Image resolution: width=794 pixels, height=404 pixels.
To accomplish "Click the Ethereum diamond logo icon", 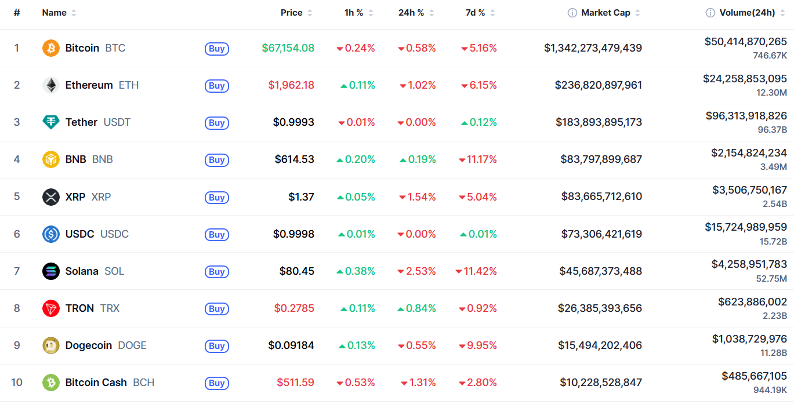I will pyautogui.click(x=51, y=85).
